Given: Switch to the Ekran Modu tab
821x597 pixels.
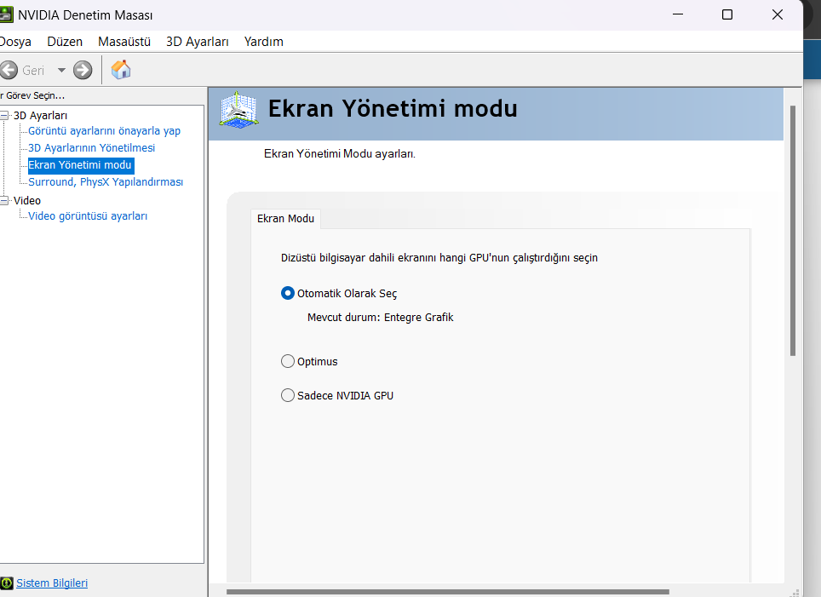Looking at the screenshot, I should pos(285,218).
